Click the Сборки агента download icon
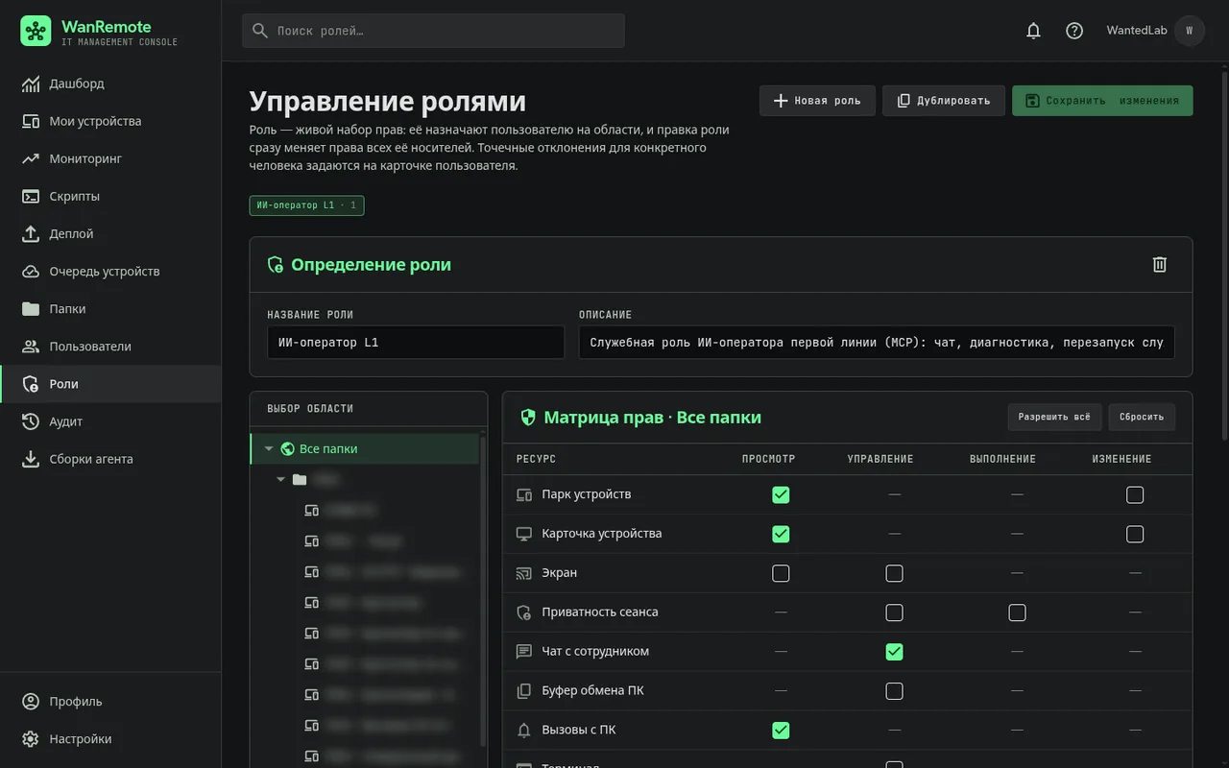This screenshot has height=768, width=1229. [31, 459]
